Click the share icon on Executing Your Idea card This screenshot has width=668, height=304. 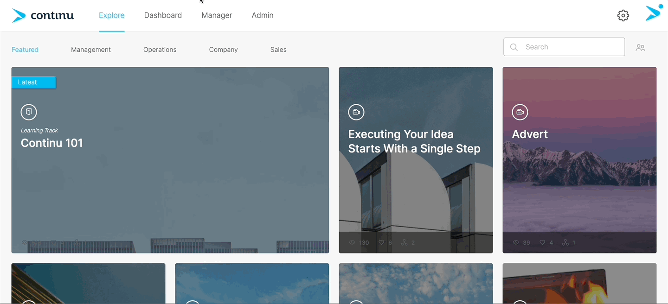point(404,242)
